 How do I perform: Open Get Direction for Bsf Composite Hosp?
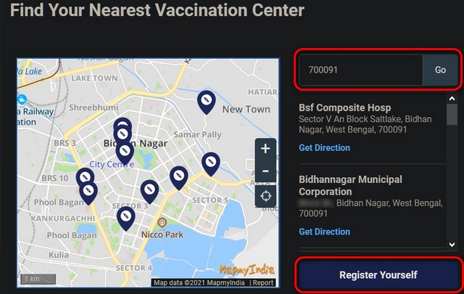point(324,147)
